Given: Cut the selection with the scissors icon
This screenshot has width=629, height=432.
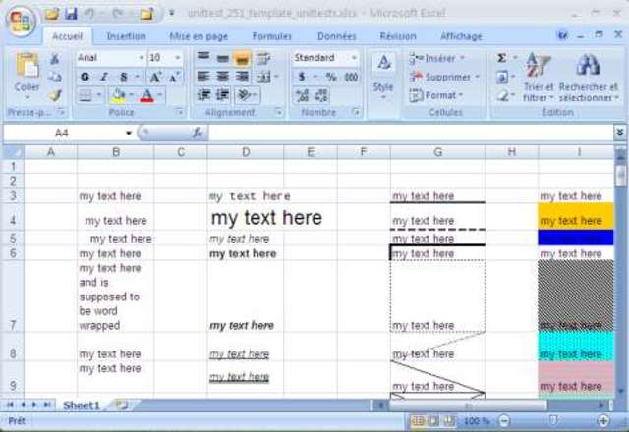Looking at the screenshot, I should [x=55, y=59].
